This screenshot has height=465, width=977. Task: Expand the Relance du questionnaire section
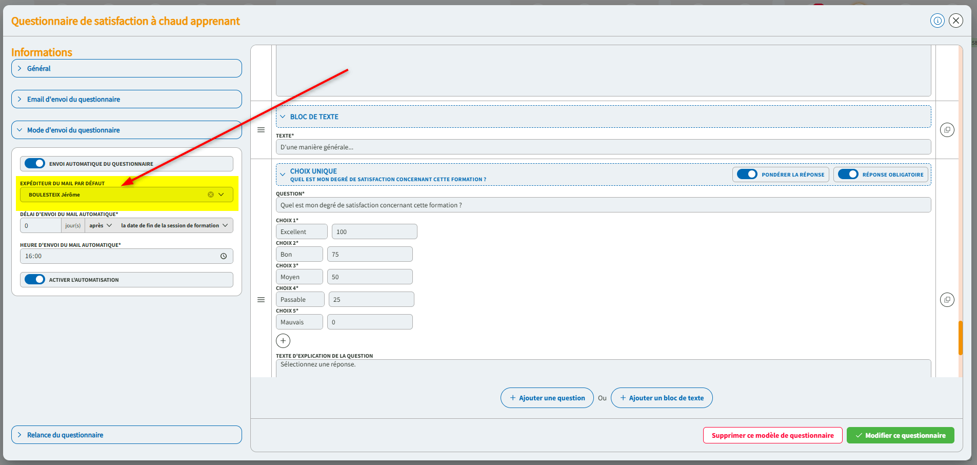coord(126,435)
